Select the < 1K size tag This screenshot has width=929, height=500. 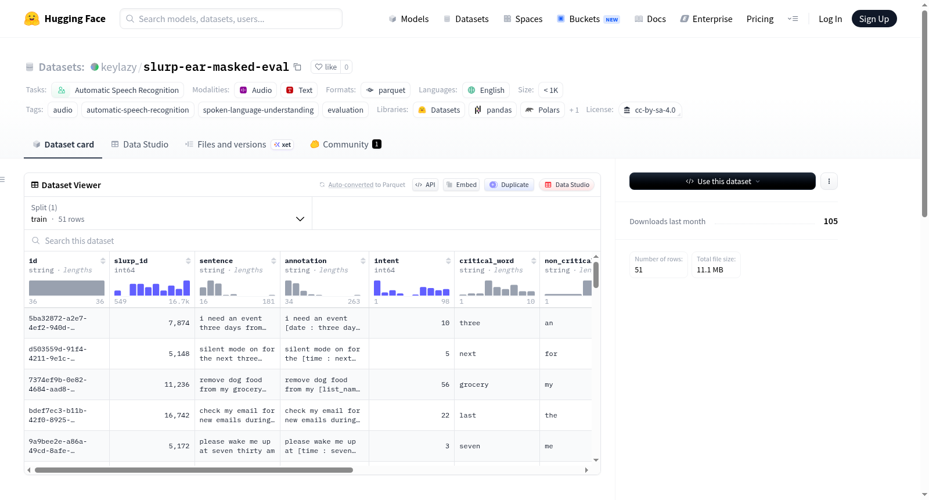pyautogui.click(x=550, y=90)
